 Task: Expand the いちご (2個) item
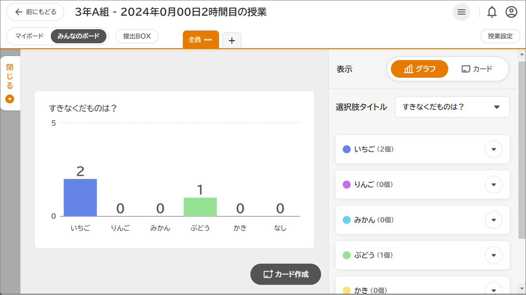click(493, 149)
